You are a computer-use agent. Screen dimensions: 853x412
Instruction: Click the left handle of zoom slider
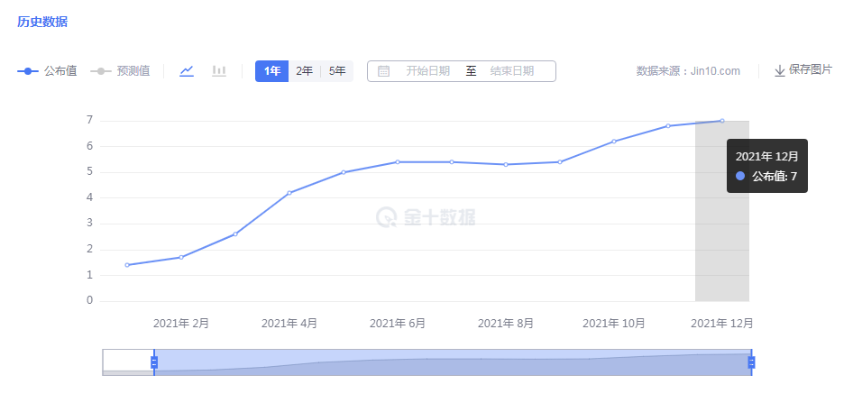(x=154, y=362)
